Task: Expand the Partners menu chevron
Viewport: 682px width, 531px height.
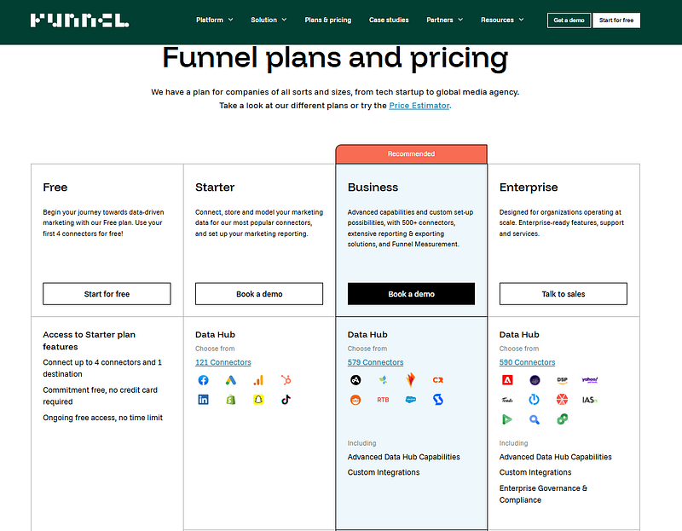Action: pyautogui.click(x=460, y=20)
